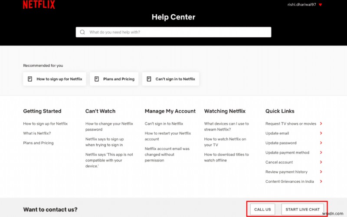347x217 pixels.
Task: Open How to download titles to watch offline
Action: 226,157
